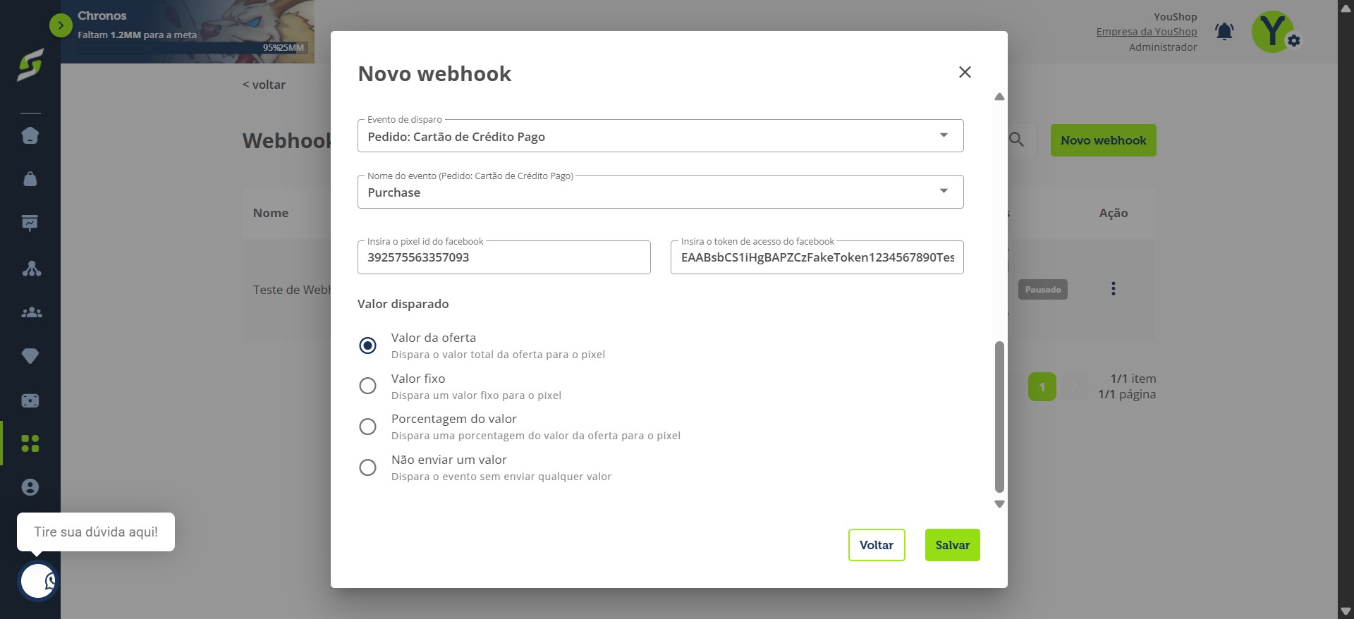Open the diamond sidebar icon
Viewport: 1354px width, 619px height.
(x=30, y=356)
